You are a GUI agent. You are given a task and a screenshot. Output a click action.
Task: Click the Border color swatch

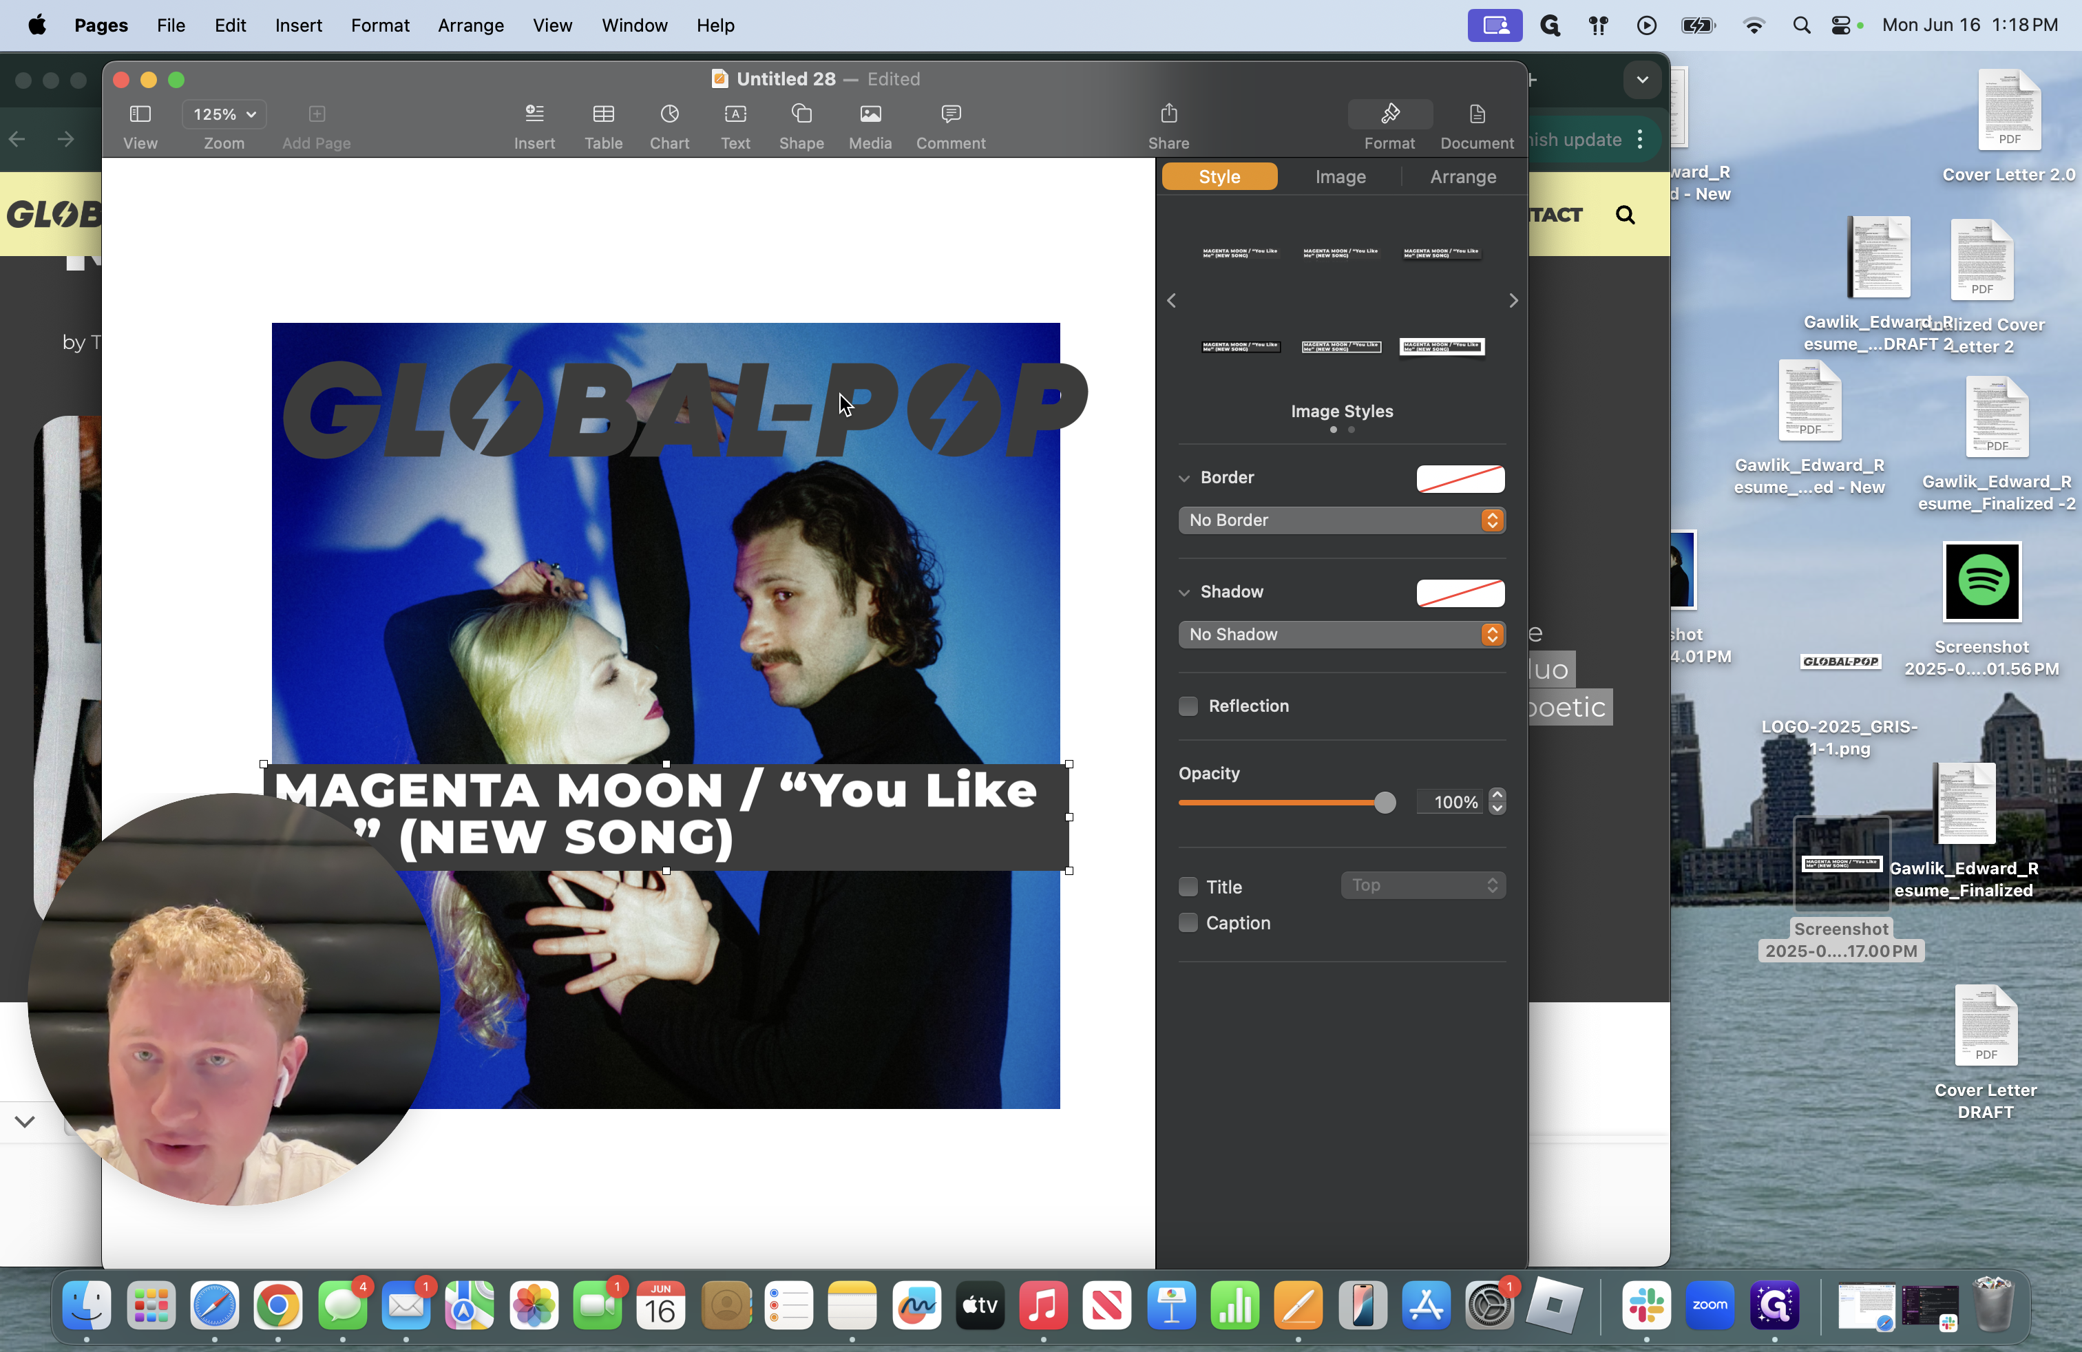click(x=1460, y=478)
